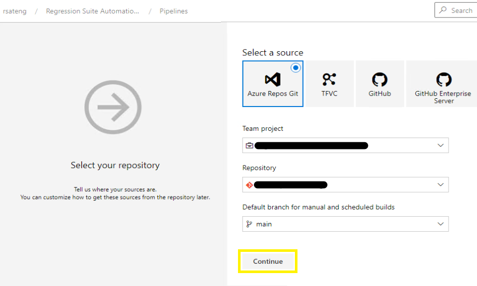Click into the Search box

(456, 10)
